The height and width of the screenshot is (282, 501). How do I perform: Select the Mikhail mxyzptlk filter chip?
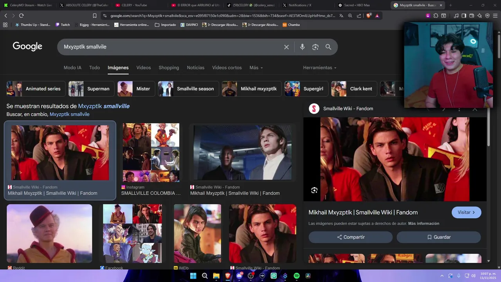[x=251, y=89]
